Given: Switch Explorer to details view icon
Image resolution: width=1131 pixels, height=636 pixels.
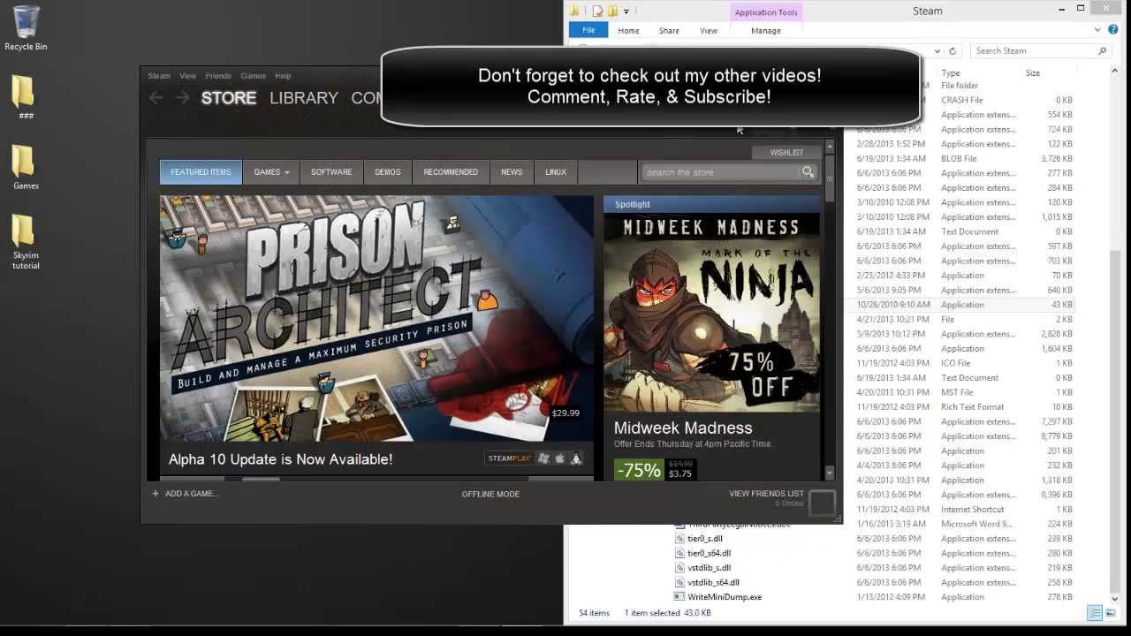Looking at the screenshot, I should (x=1095, y=613).
